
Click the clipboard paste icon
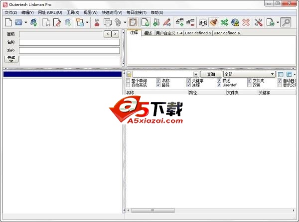(133, 22)
